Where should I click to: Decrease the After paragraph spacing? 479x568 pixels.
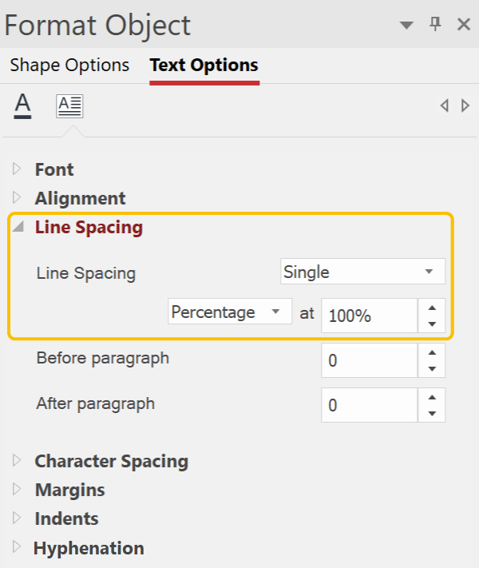coord(432,413)
